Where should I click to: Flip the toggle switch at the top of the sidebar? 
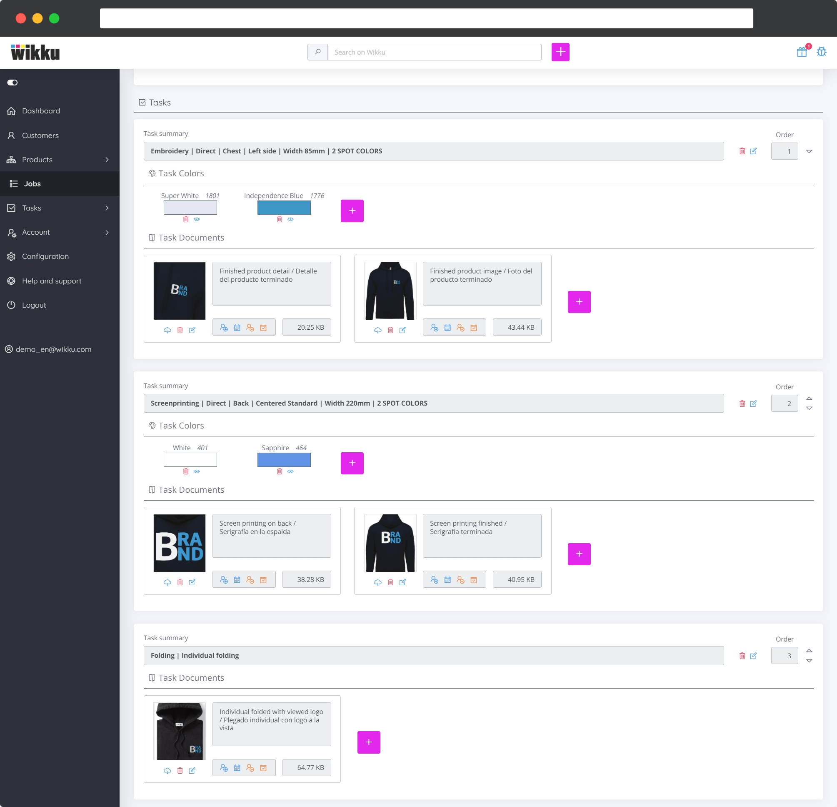pos(12,83)
